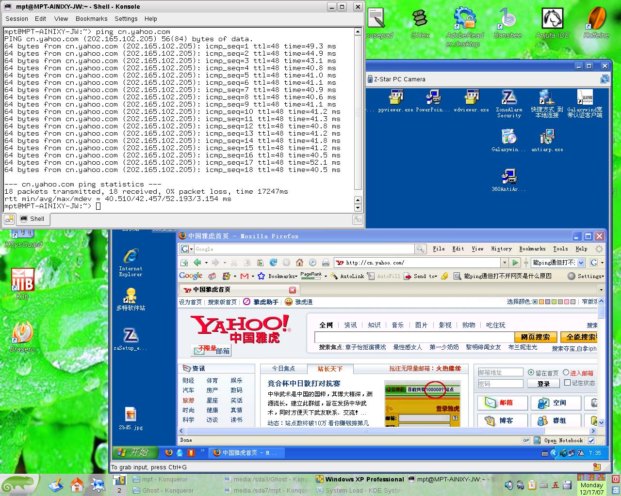Expand Firefox tab list dropdown
Screen dimensions: 621x496
(x=601, y=290)
